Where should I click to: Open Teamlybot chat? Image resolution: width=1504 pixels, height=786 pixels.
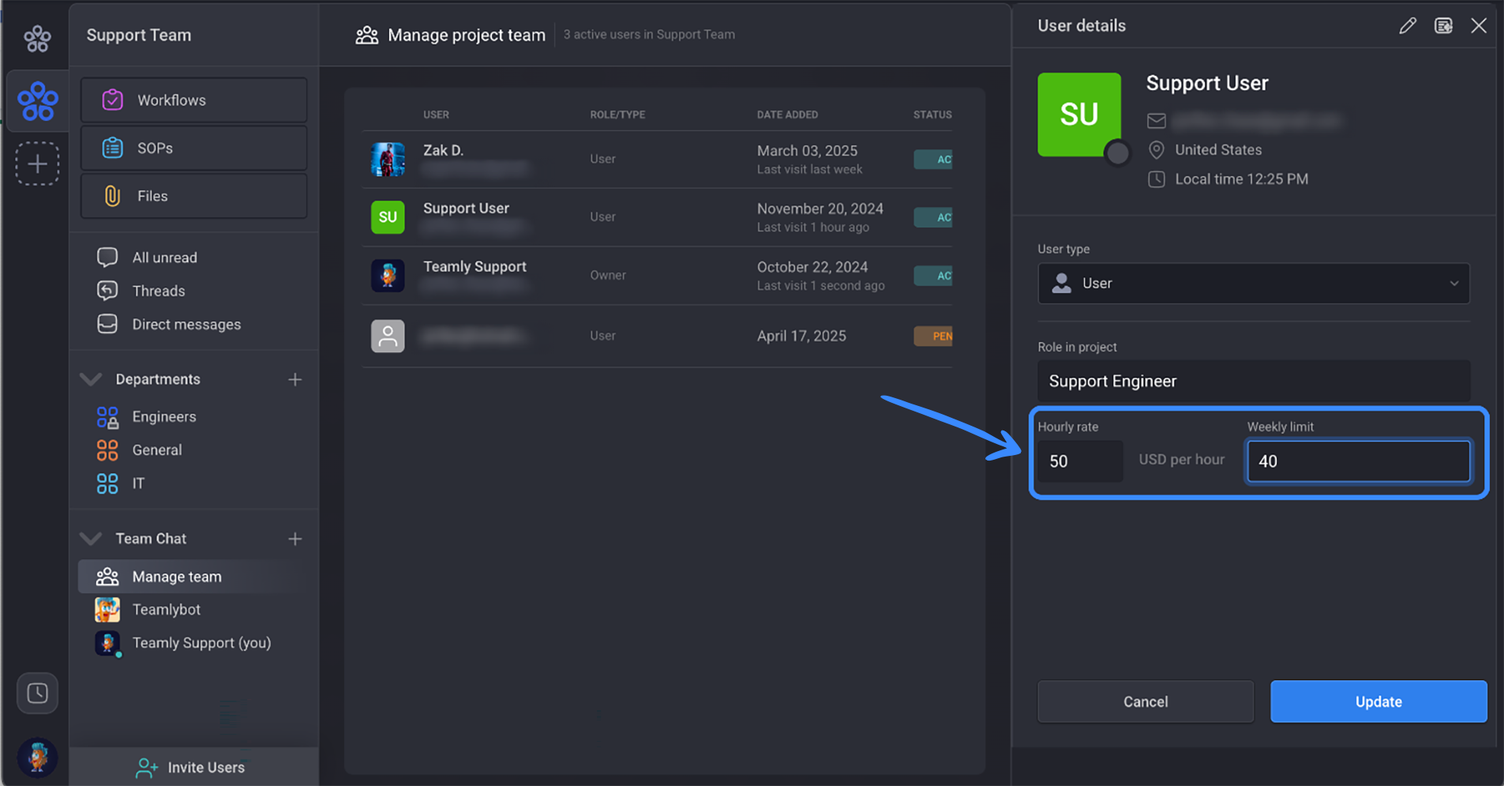[x=166, y=609]
